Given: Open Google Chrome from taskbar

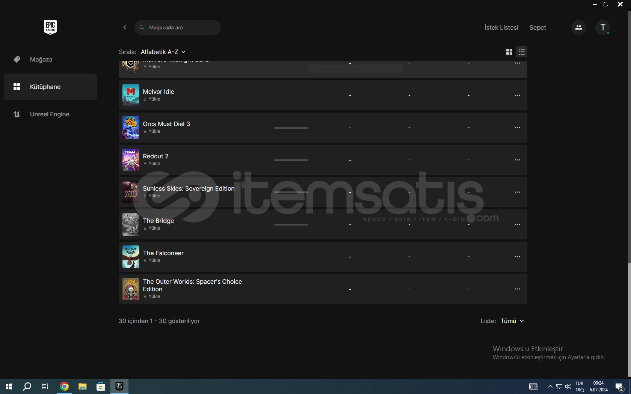Looking at the screenshot, I should (x=64, y=386).
